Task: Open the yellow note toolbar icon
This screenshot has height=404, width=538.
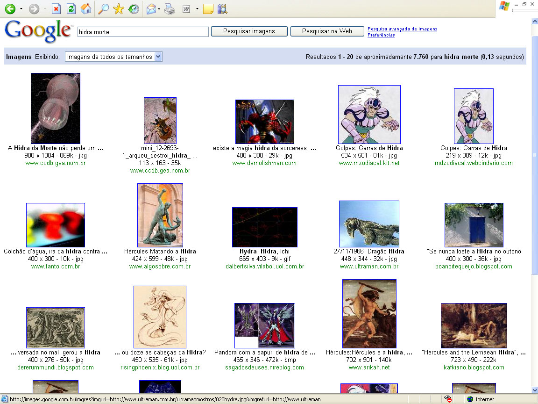Action: tap(208, 9)
